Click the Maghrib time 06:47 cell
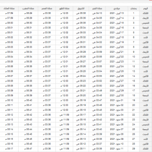Image resolution: width=152 pixels, height=152 pixels. [28, 149]
